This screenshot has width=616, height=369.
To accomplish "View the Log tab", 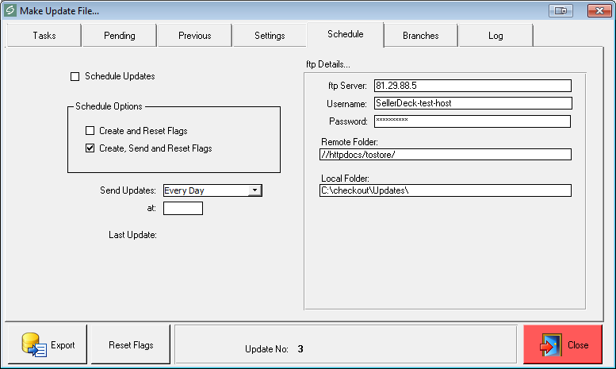I will pos(495,36).
